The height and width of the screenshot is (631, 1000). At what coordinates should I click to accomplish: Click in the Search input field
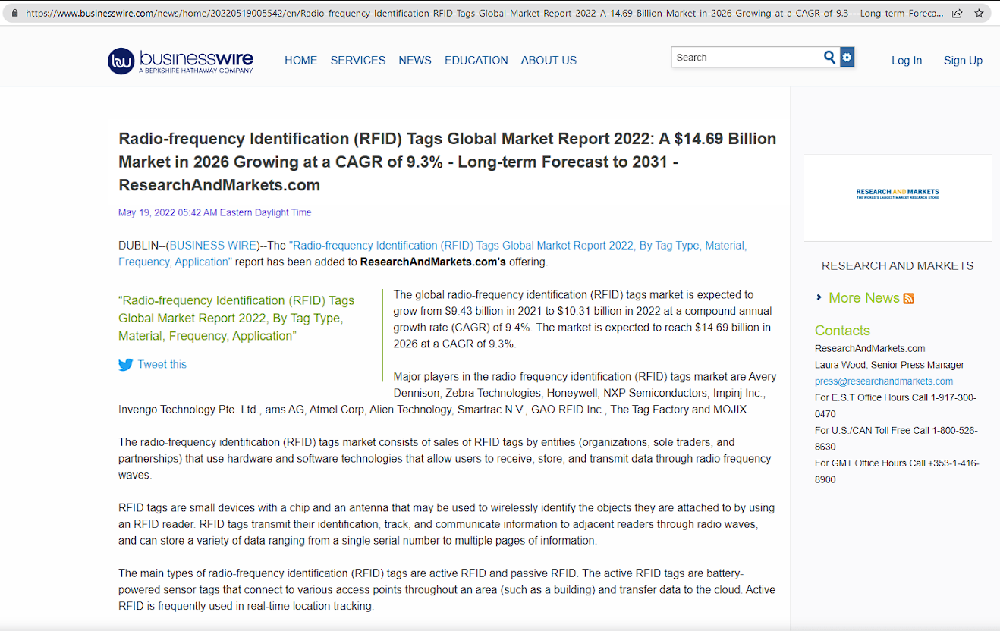point(746,57)
